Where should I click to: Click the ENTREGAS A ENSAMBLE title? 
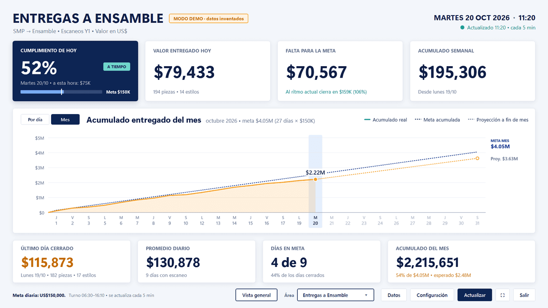(88, 18)
